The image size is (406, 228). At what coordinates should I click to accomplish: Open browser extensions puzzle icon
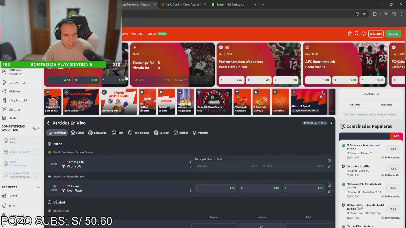375,14
